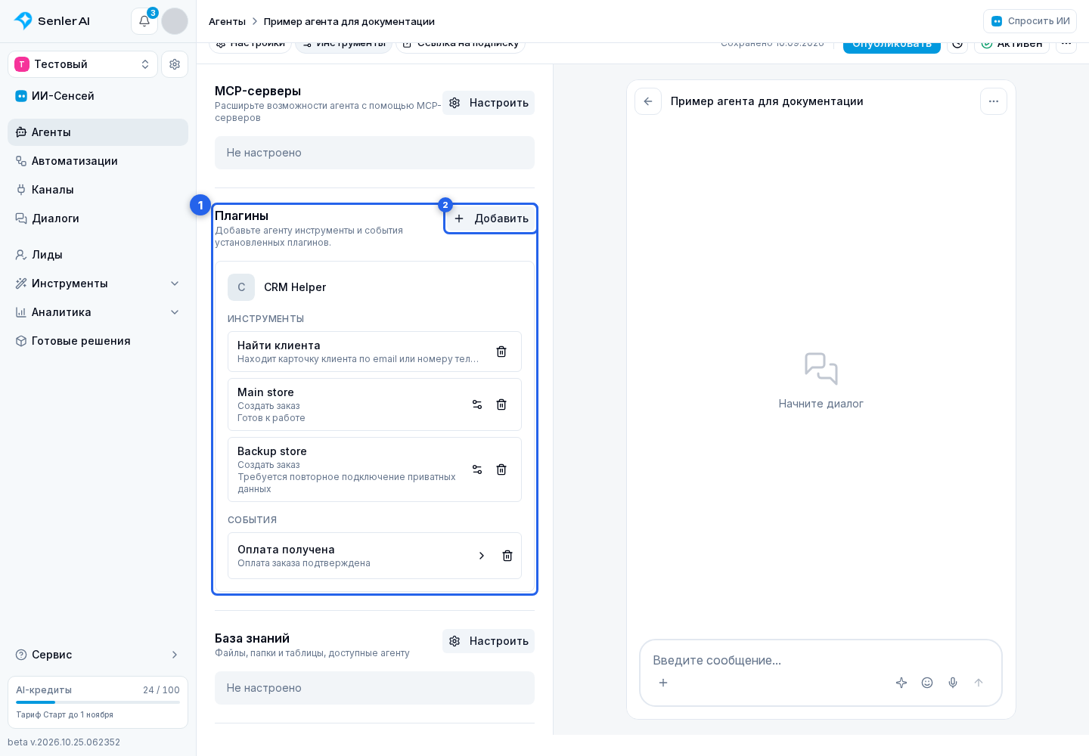Click the beta v.2026.10.25.062352 version text
Screen dimensions: 1089x756
pos(64,742)
